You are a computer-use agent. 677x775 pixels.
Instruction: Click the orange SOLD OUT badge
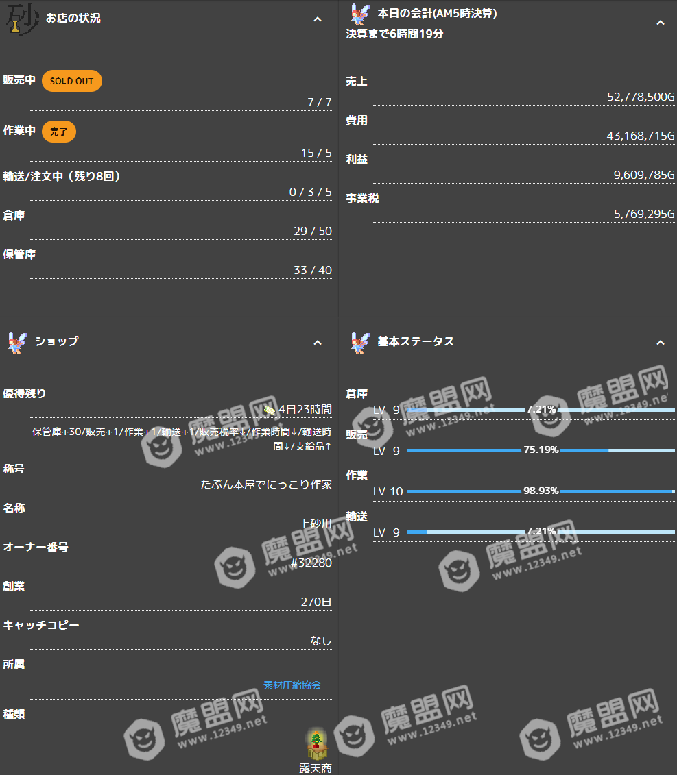tap(72, 81)
